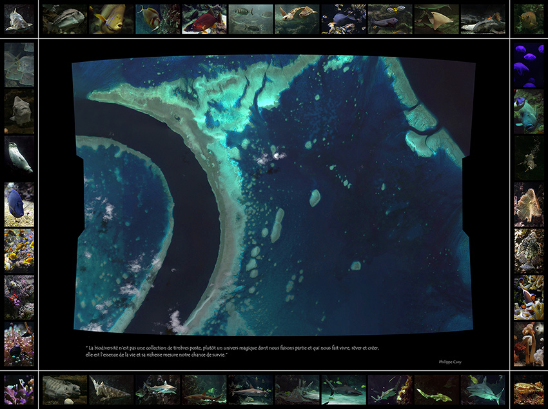Select the last shark thumbnail in bottom row
This screenshot has width=548, height=409.
(x=483, y=390)
